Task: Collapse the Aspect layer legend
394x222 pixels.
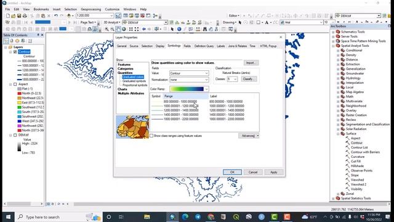Action: pyautogui.click(x=10, y=84)
